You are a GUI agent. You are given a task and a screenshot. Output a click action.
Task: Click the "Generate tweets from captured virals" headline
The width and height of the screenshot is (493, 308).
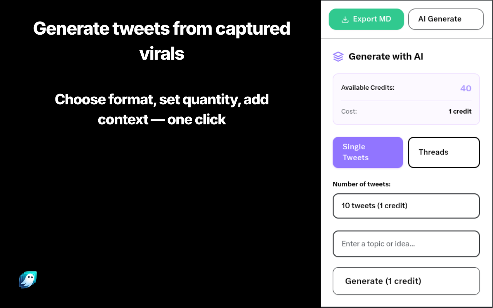[162, 28]
